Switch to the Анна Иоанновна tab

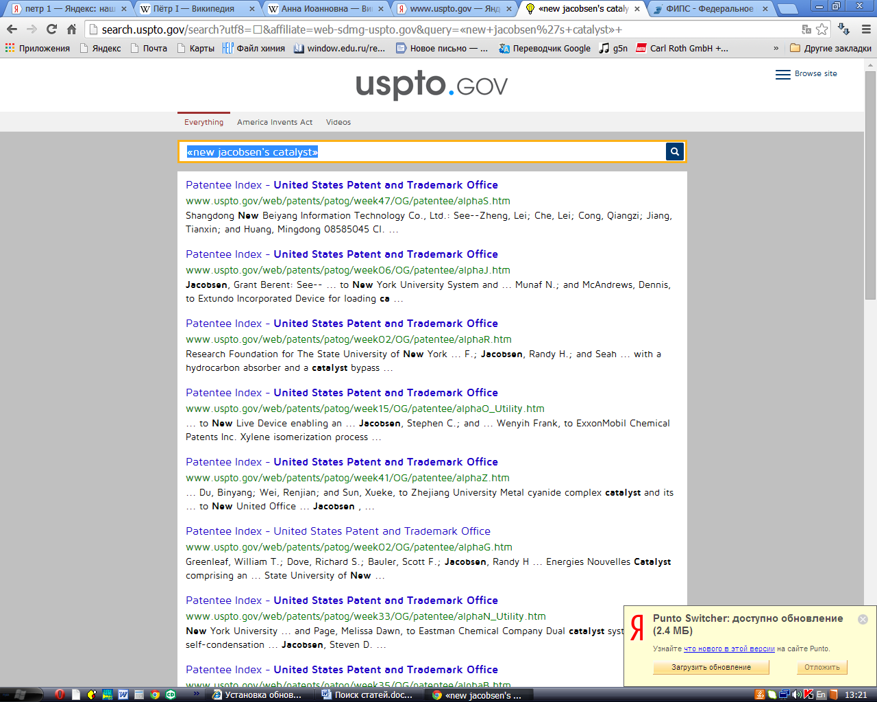coord(325,9)
